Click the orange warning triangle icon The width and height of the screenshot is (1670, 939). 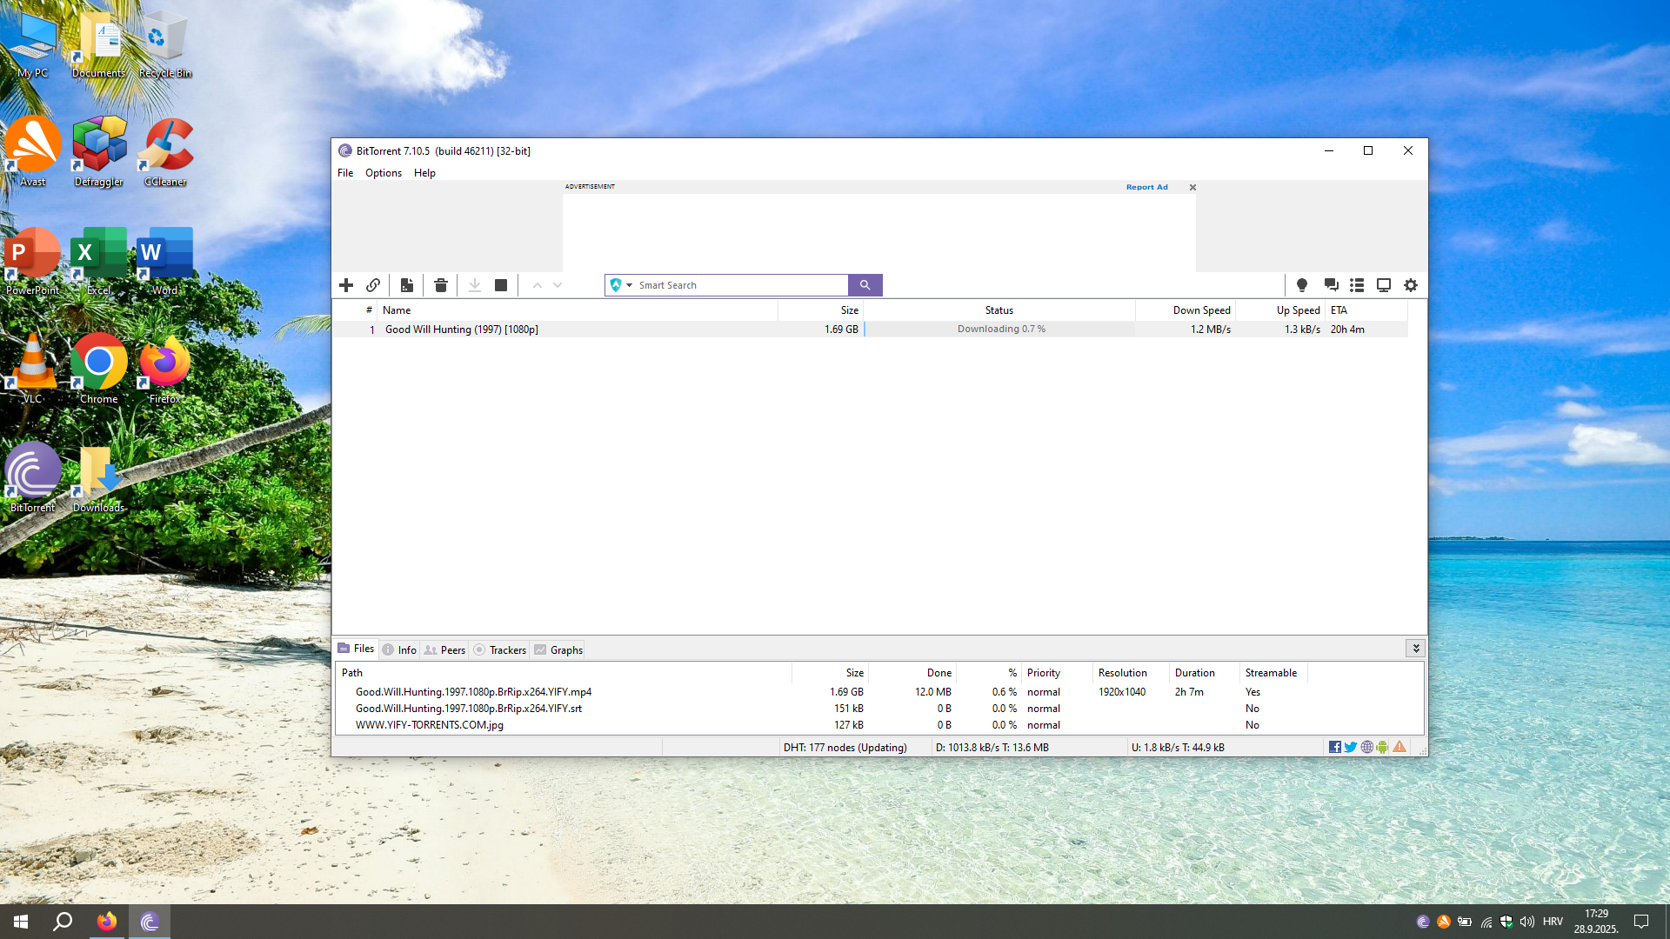click(x=1399, y=747)
